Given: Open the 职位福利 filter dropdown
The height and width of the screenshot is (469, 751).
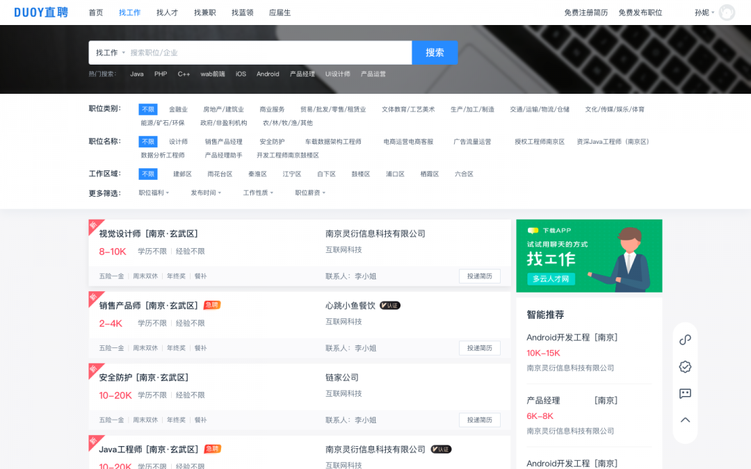Looking at the screenshot, I should pos(153,192).
